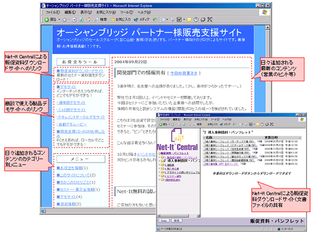The image size is (321, 233).
Task: Click the scissors-like tool icon at main toolbar end
Action: 210,20
